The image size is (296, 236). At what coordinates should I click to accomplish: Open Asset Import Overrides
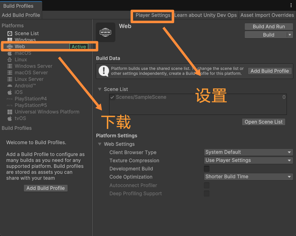coord(267,15)
